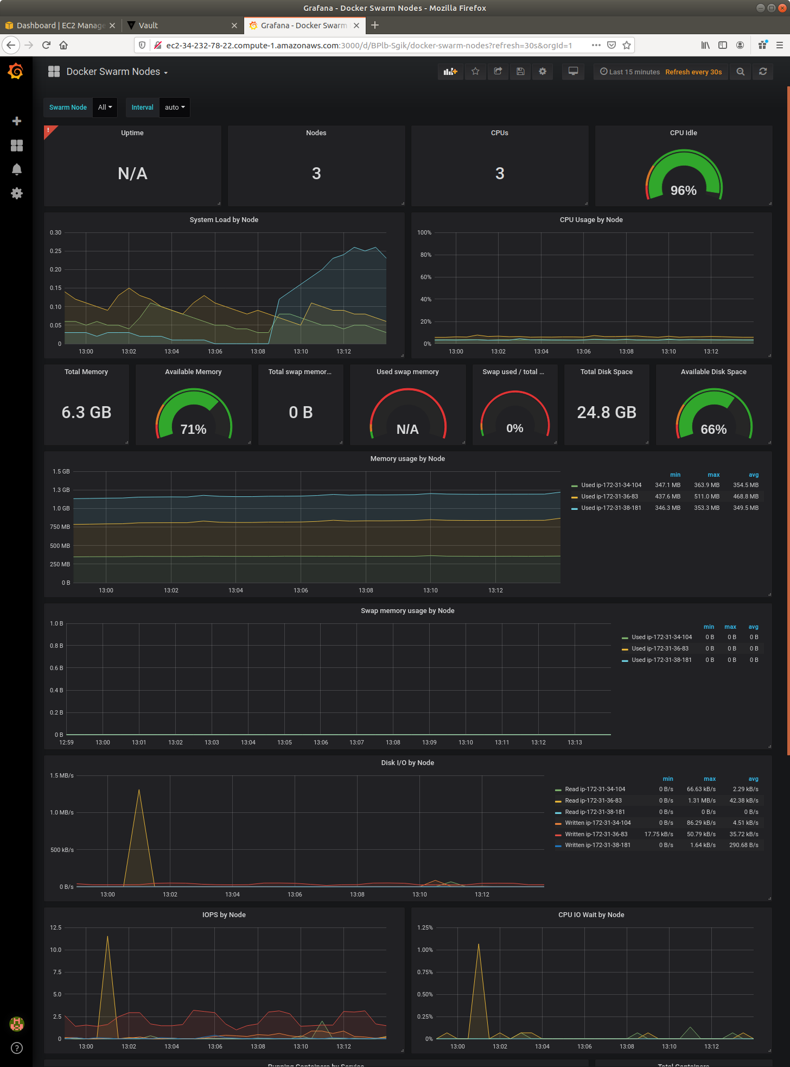790x1067 pixels.
Task: Click the Save to Pocket icon
Action: click(611, 45)
